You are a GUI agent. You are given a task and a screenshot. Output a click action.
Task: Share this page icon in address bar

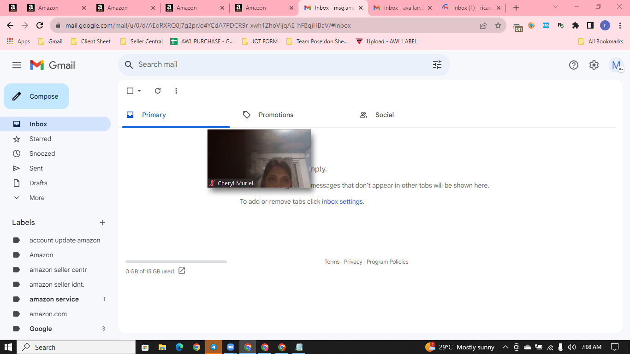[483, 25]
